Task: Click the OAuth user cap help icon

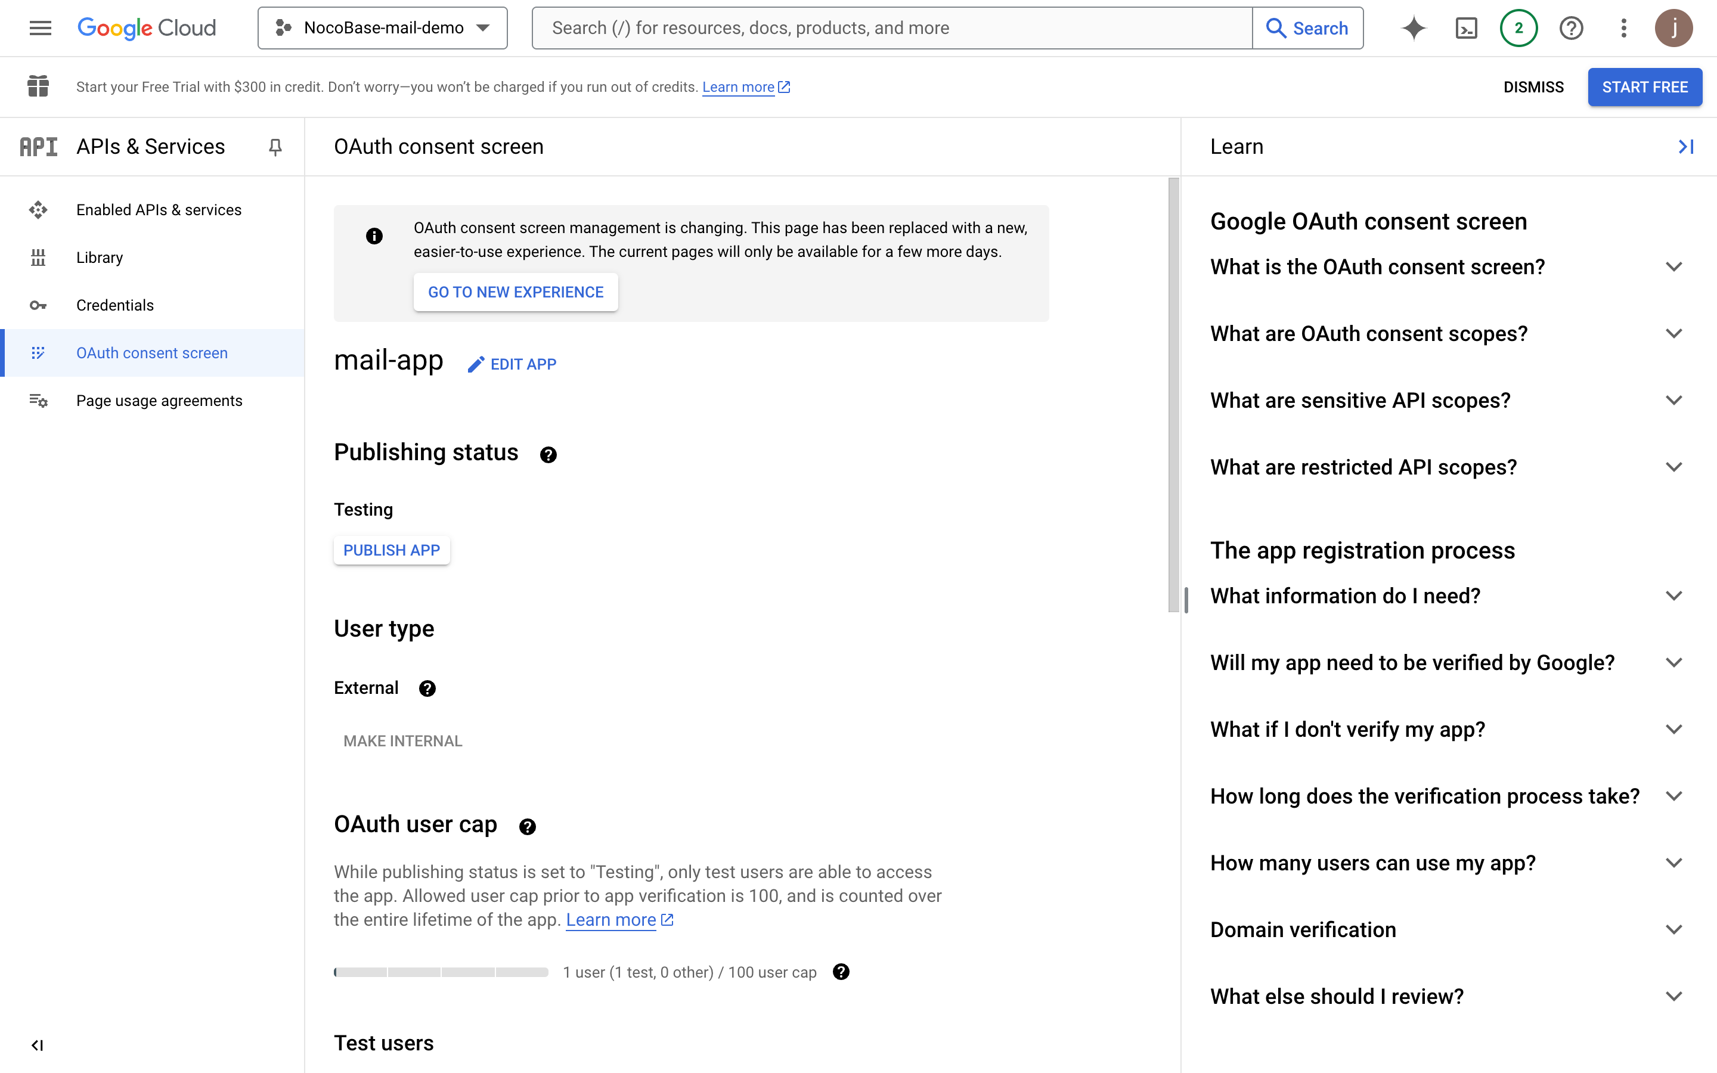Action: coord(527,826)
